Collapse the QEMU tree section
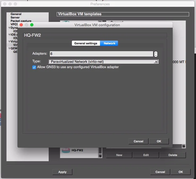This screenshot has height=179, width=196. (x=9, y=48)
